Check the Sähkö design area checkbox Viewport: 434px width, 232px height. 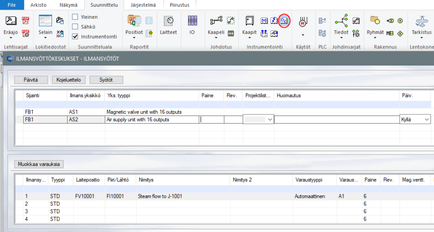click(75, 26)
